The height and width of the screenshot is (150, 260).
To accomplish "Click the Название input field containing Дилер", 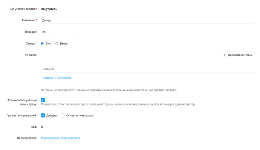I will click(x=147, y=20).
